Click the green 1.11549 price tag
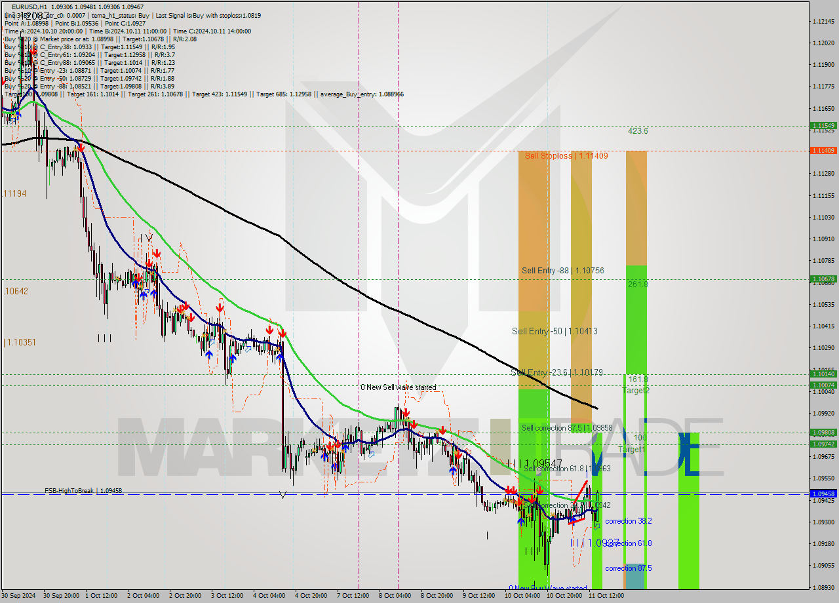 point(823,125)
